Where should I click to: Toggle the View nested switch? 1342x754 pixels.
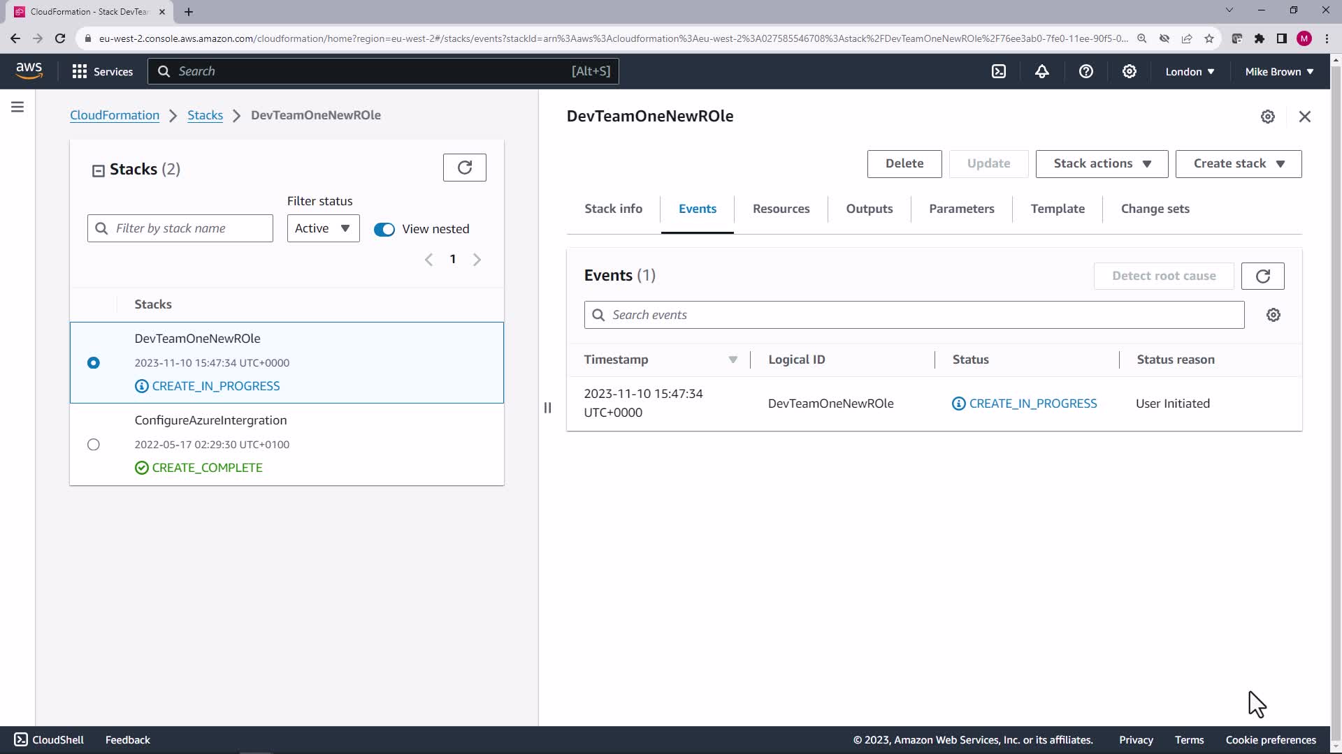click(384, 229)
